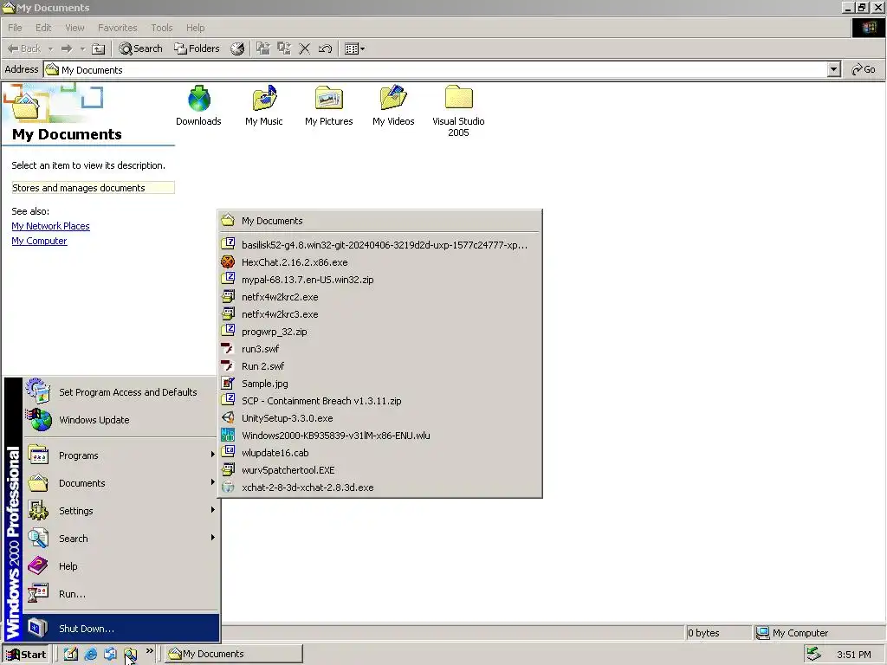This screenshot has height=665, width=887.
Task: Open the Help menu in menu bar
Action: (196, 28)
